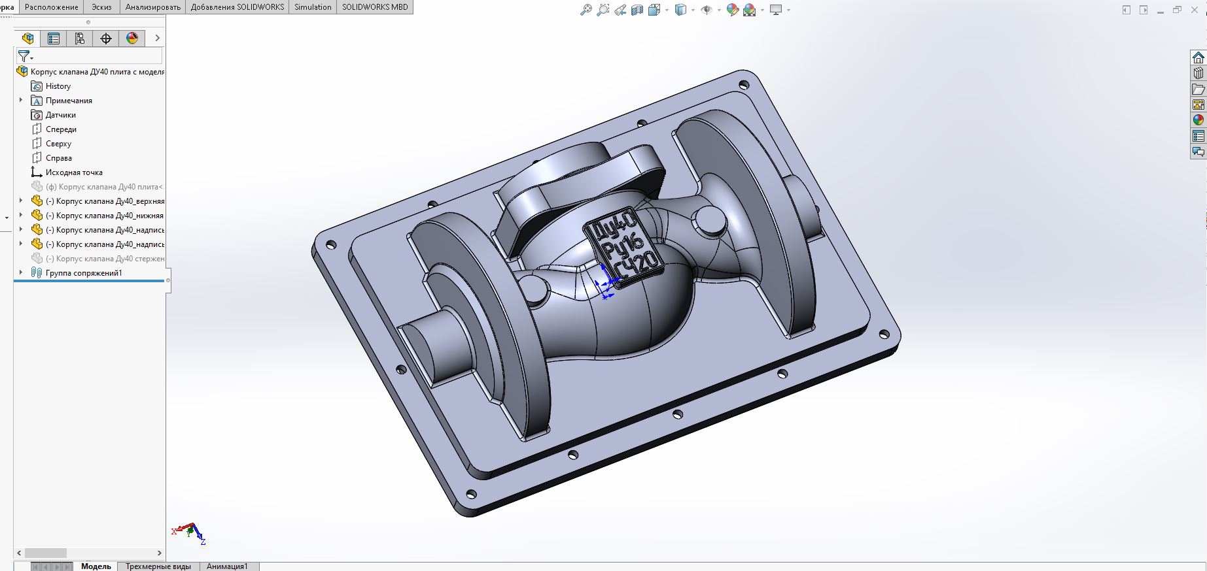Screen dimensions: 1207x571
Task: Select the Исходная точка tree item
Action: (74, 172)
